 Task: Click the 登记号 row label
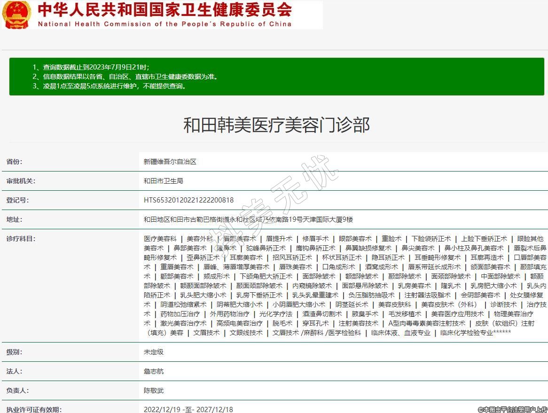17,200
